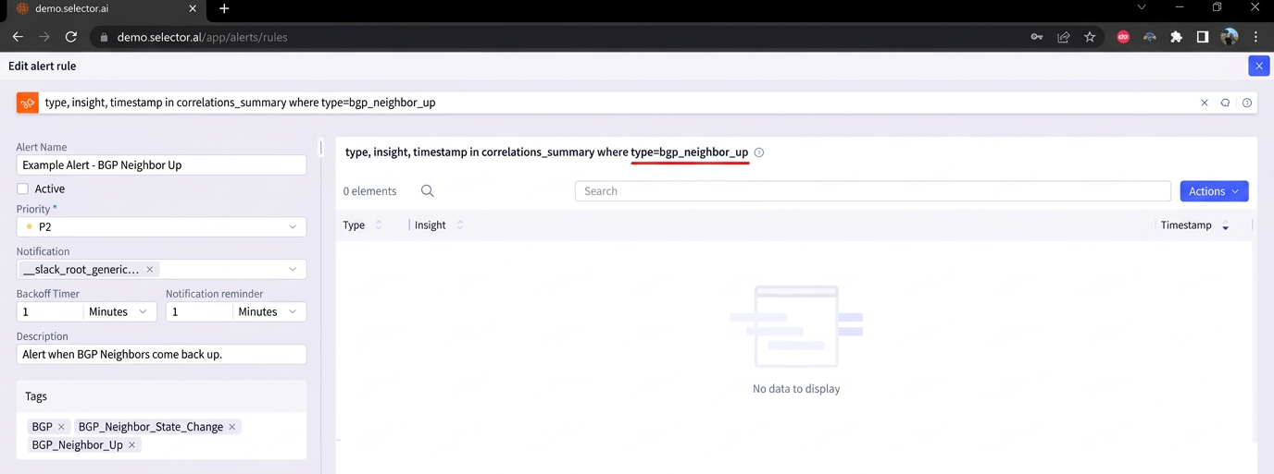Image resolution: width=1274 pixels, height=474 pixels.
Task: Click the results Search box
Action: pos(873,191)
